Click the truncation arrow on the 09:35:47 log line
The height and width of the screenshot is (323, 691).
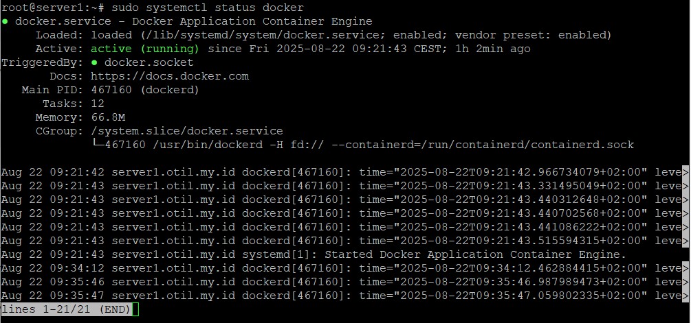tap(684, 296)
